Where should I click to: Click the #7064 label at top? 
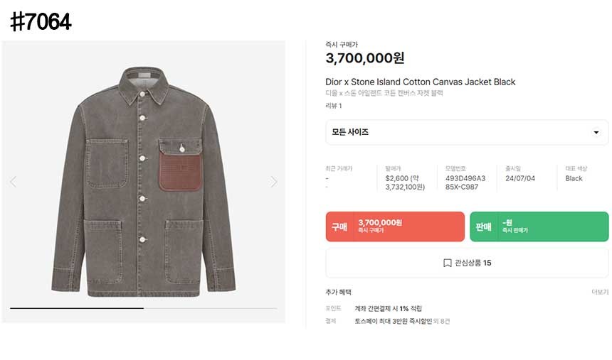(x=41, y=22)
